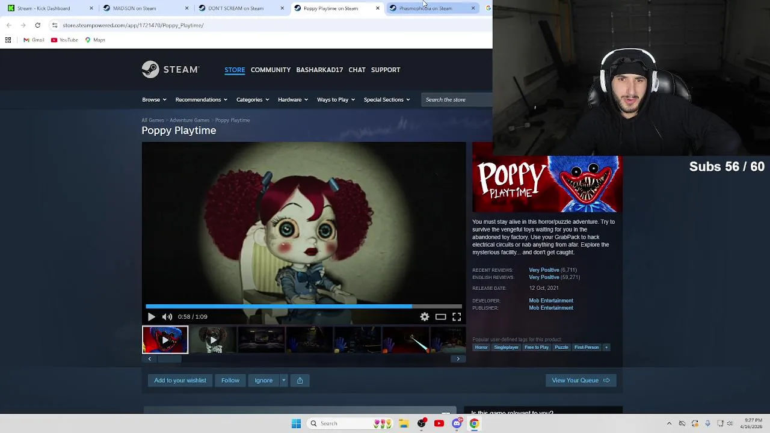Expand more tags with plus button
The image size is (770, 433).
pyautogui.click(x=606, y=347)
